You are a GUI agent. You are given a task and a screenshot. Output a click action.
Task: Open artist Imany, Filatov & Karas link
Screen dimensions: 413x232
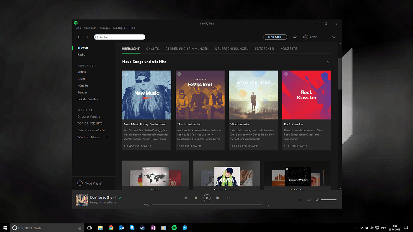pyautogui.click(x=103, y=202)
